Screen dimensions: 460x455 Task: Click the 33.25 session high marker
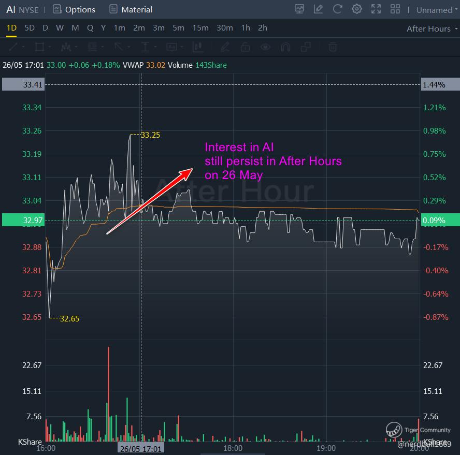click(150, 135)
